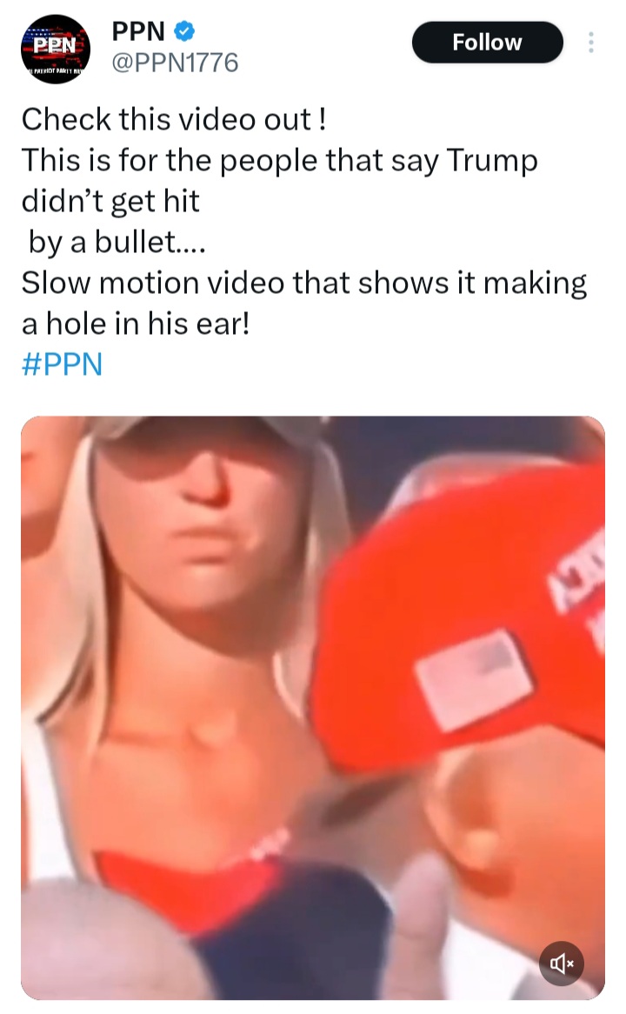The height and width of the screenshot is (1014, 626).
Task: Click the PPN display name
Action: (138, 30)
